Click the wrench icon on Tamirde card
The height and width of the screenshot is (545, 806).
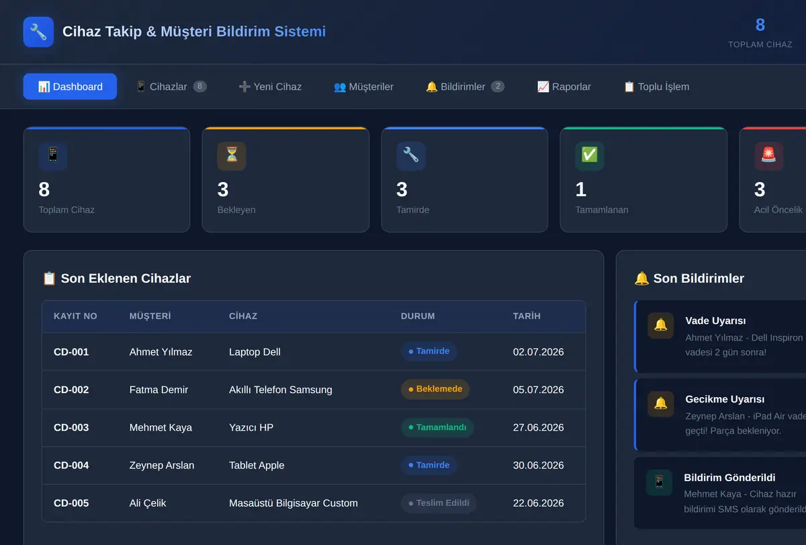click(x=411, y=156)
